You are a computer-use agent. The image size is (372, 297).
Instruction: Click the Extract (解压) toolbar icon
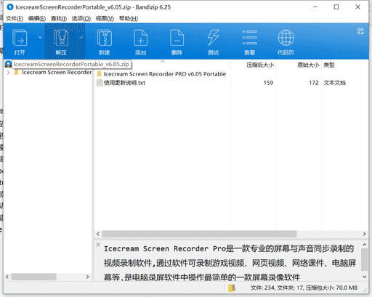61,38
